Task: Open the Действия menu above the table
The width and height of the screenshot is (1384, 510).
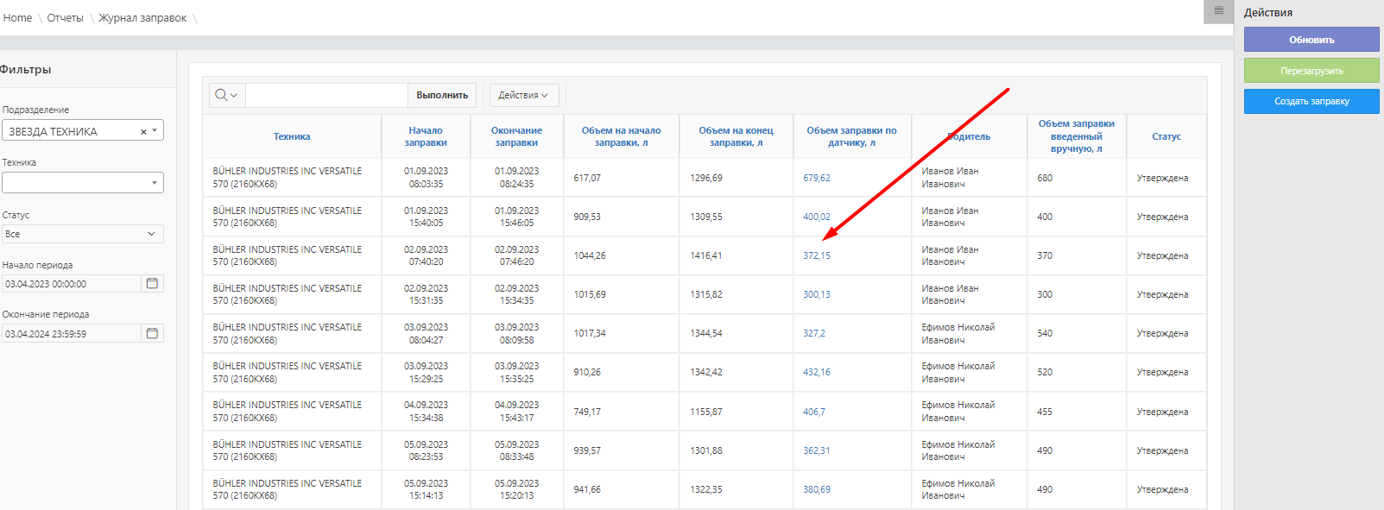Action: [x=523, y=96]
